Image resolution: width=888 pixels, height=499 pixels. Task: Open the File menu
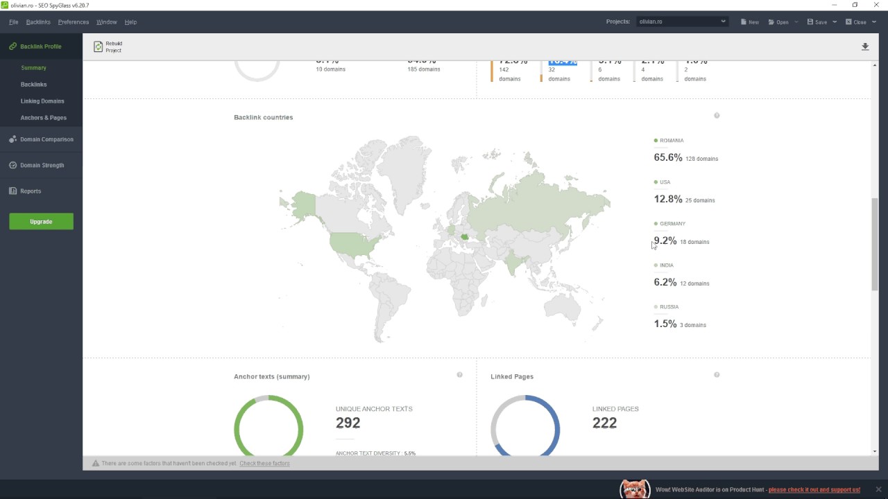[13, 22]
